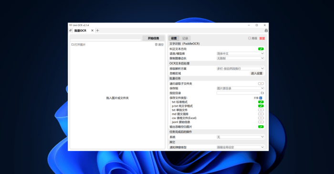Clear the image list with 清空

[x=159, y=44]
